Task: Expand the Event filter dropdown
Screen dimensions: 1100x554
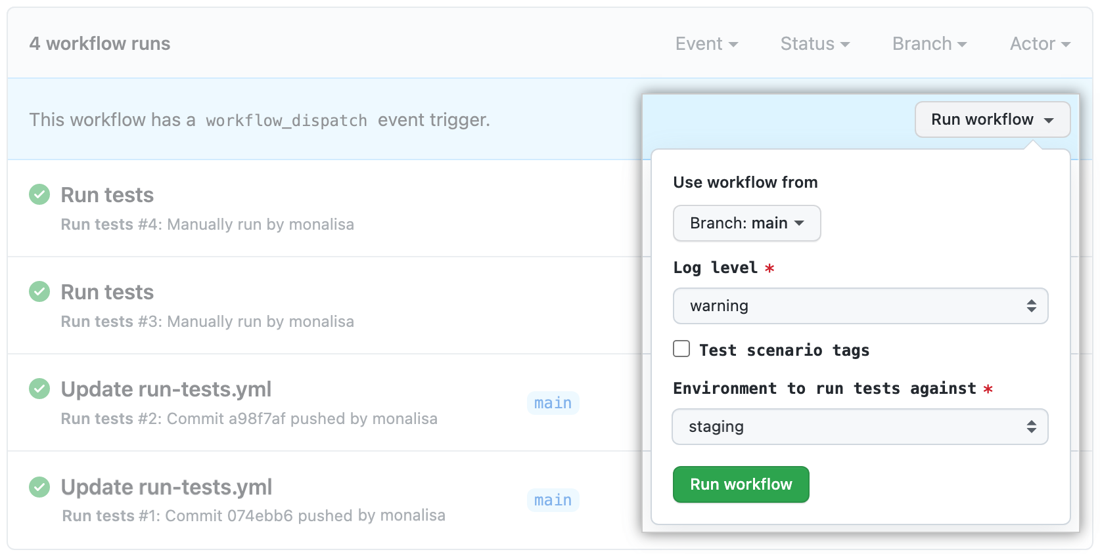Action: (706, 43)
